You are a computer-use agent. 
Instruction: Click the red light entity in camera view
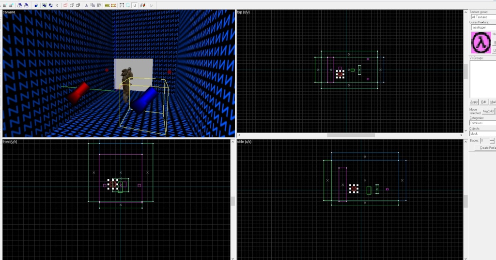78,92
